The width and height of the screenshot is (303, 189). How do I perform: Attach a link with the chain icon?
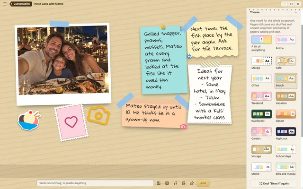click(x=192, y=183)
